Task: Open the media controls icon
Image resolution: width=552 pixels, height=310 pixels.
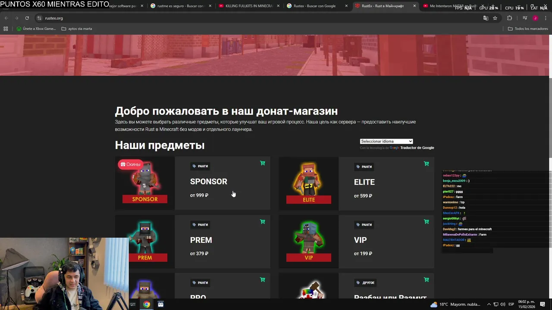Action: [525, 18]
